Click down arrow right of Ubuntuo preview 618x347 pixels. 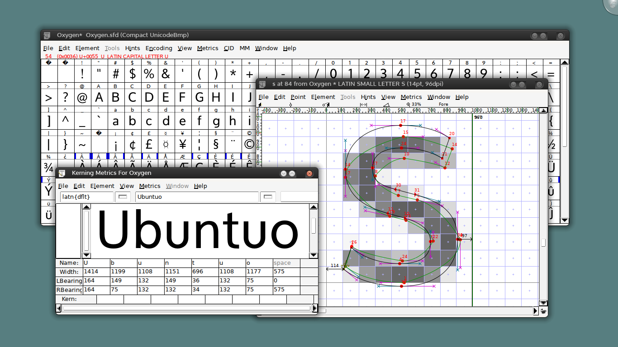[314, 255]
